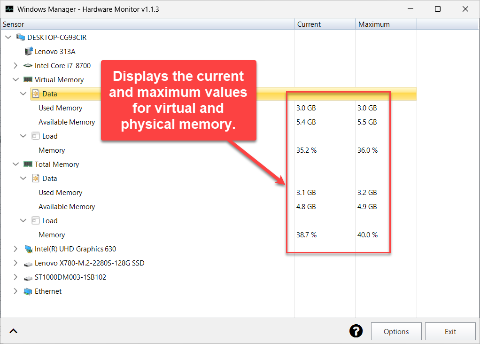Viewport: 480px width, 344px height.
Task: Select Used Memory under Total Memory
Action: tap(60, 192)
